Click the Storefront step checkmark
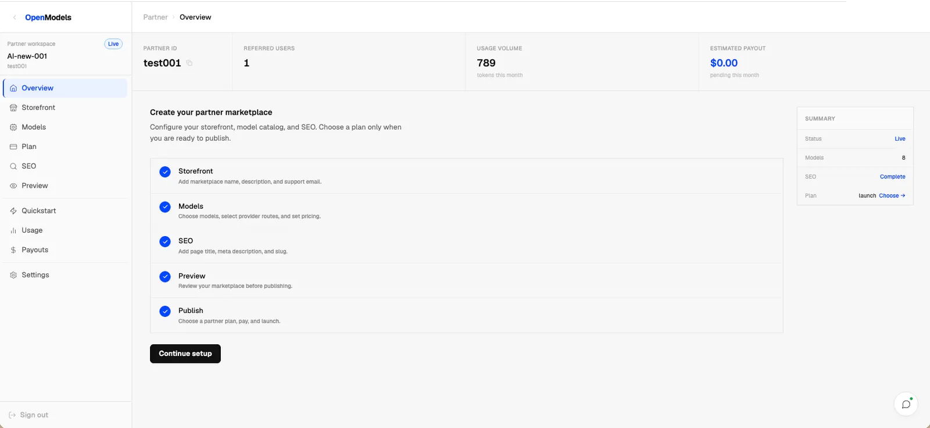 tap(165, 172)
